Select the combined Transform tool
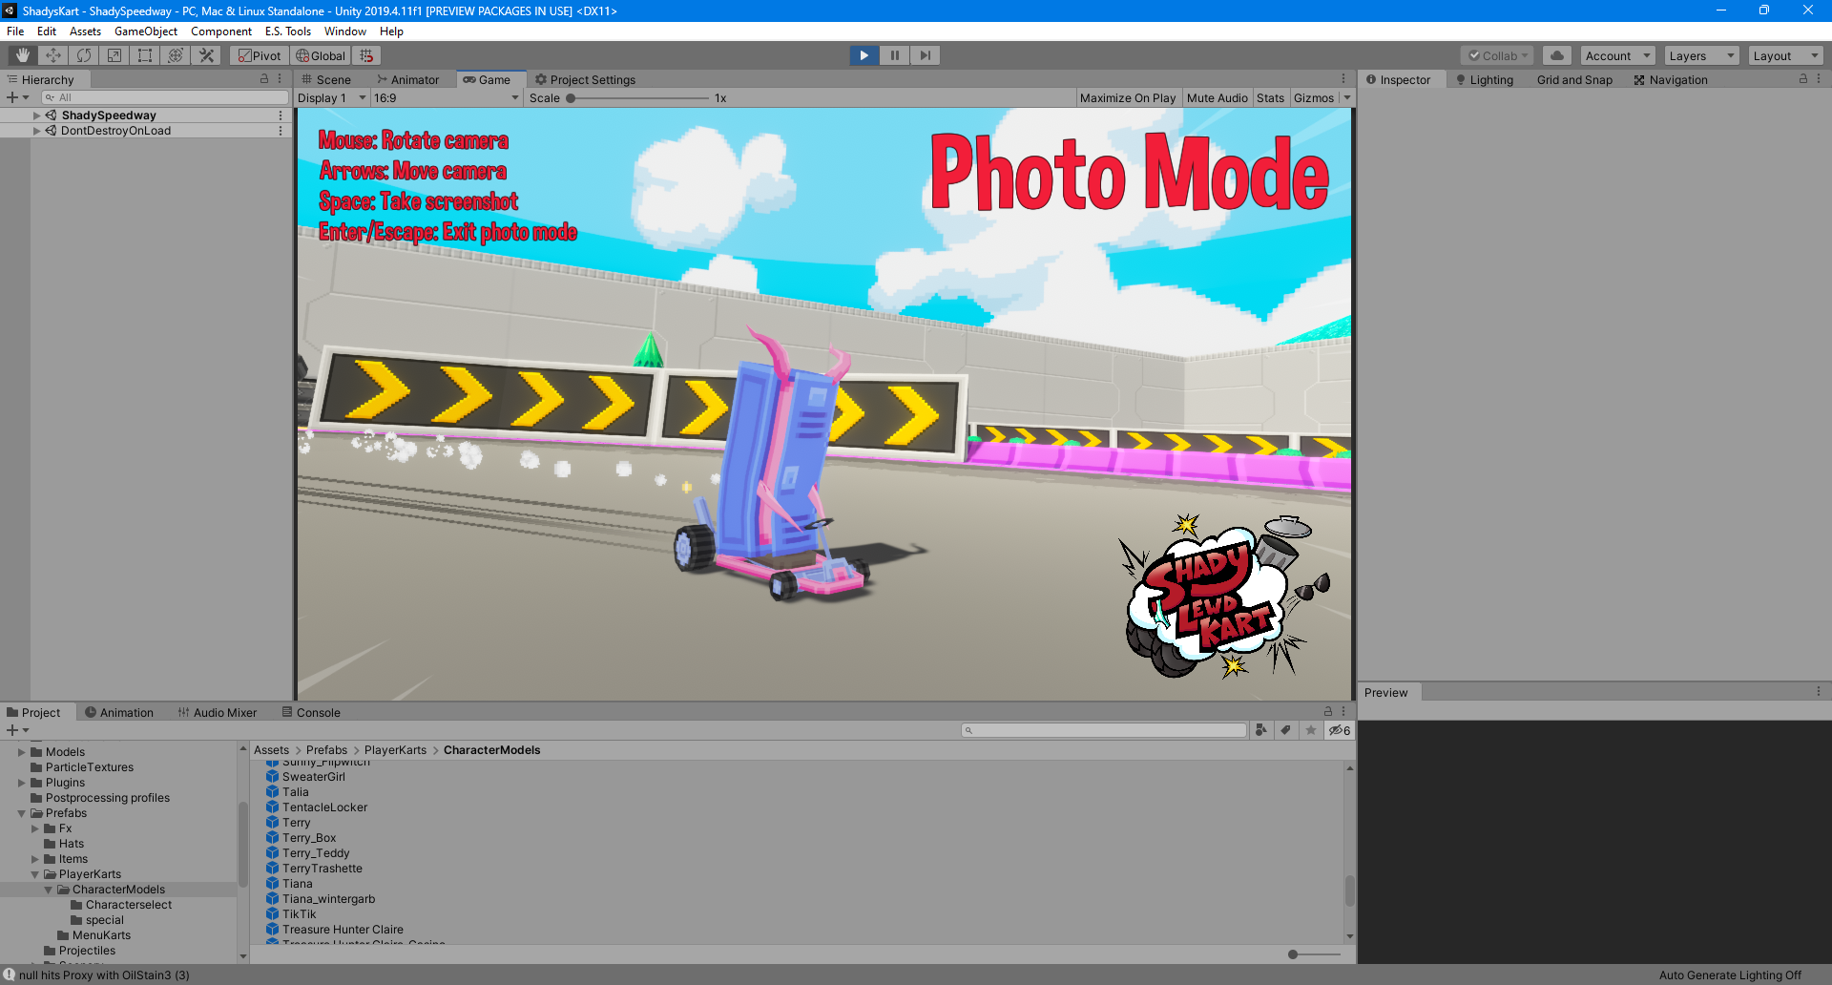Viewport: 1832px width, 985px height. pos(176,55)
